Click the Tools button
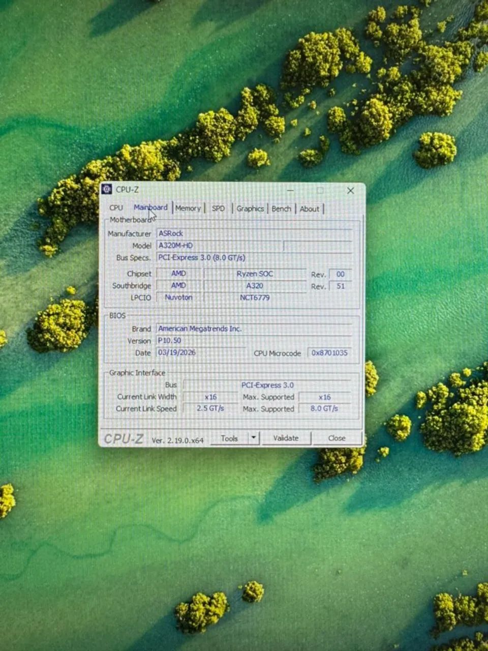 [x=229, y=438]
